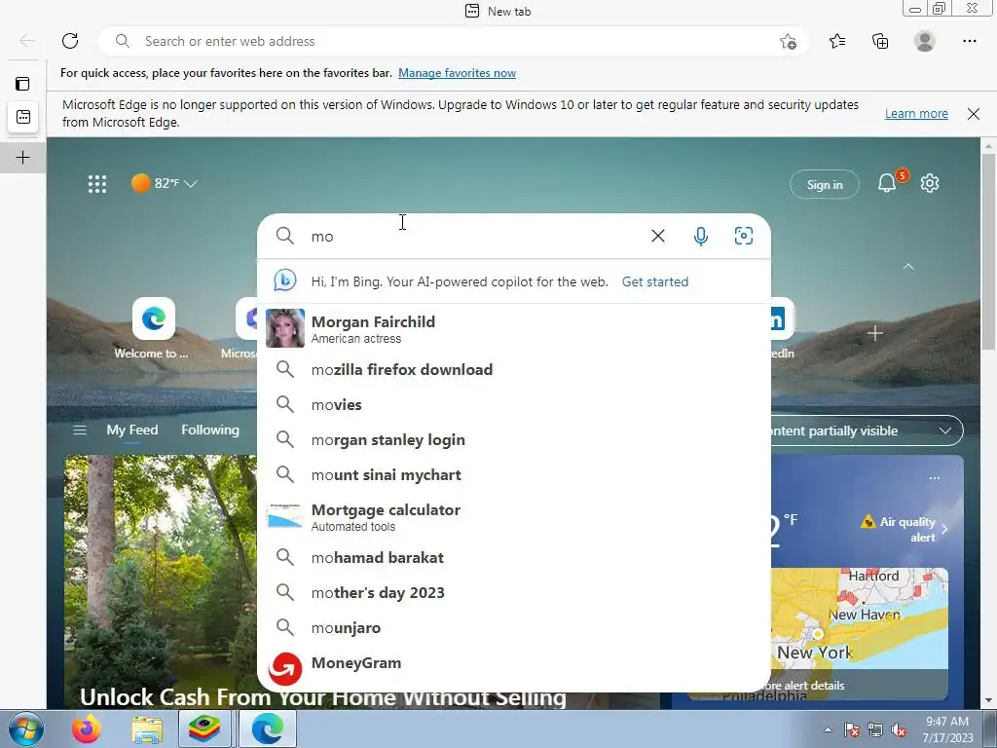Select the Morgan Fairchild suggestion
Screen dimensions: 997x748
click(514, 329)
